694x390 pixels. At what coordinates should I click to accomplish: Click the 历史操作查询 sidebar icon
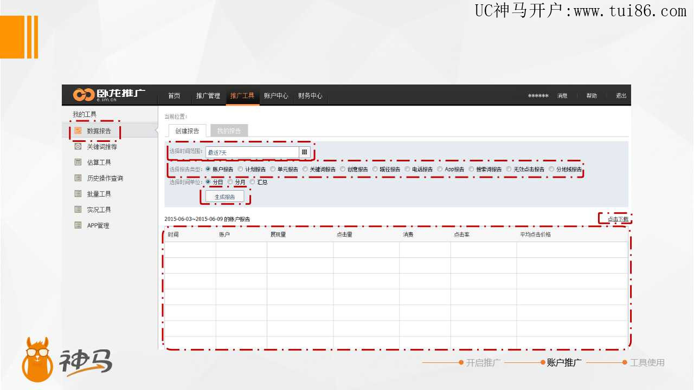tap(78, 178)
